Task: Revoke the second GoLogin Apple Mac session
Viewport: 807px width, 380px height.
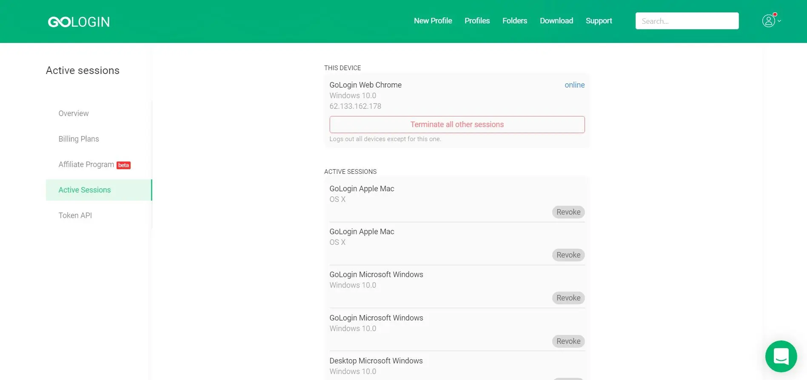Action: point(568,255)
